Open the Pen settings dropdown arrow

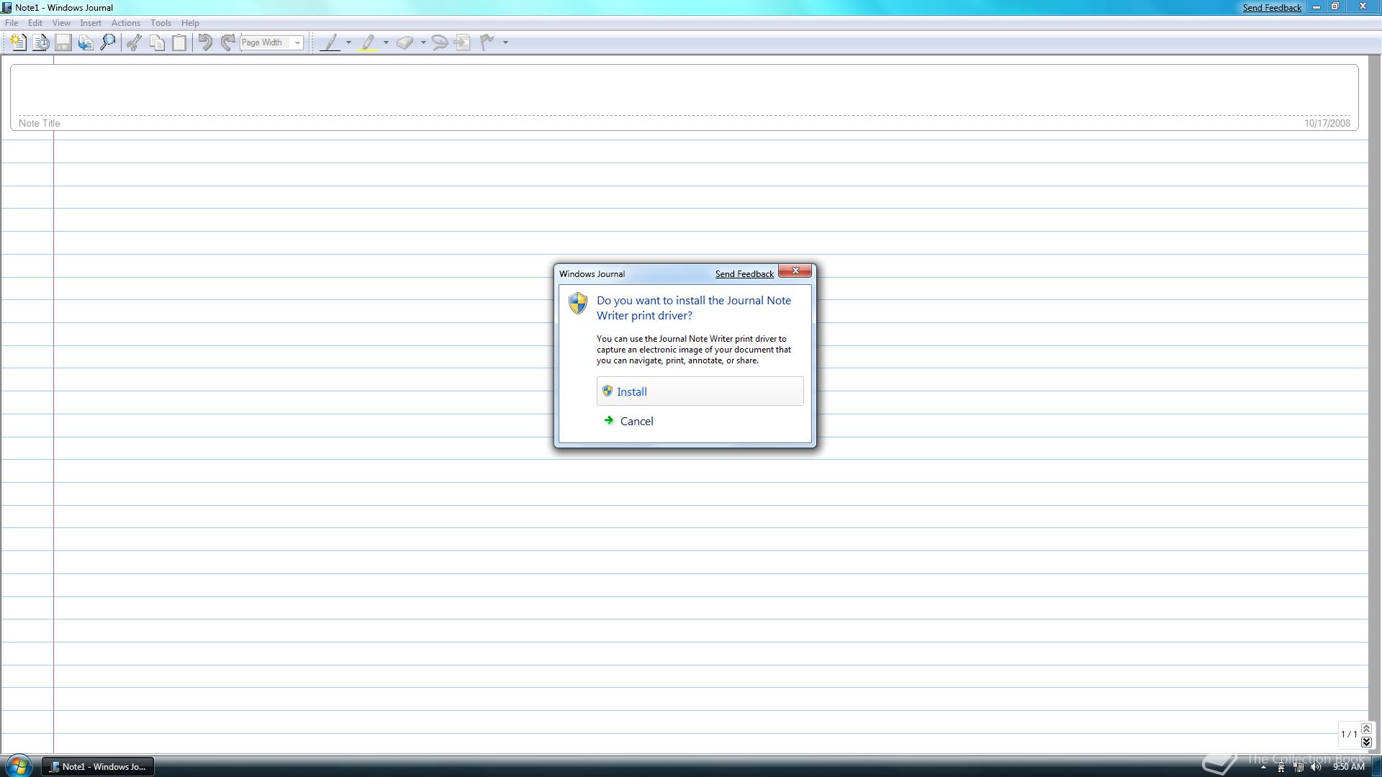(348, 42)
